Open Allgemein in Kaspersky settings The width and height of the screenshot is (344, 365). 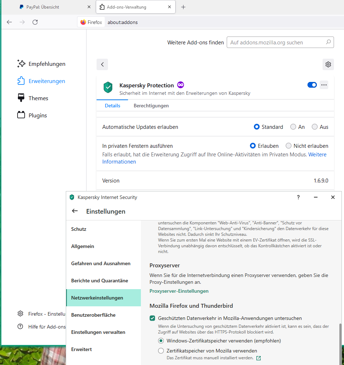pos(103,246)
